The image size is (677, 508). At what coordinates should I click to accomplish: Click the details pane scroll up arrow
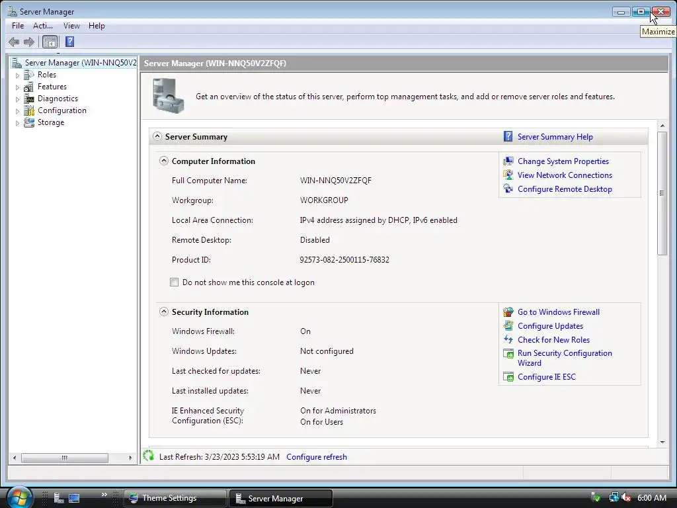[662, 126]
